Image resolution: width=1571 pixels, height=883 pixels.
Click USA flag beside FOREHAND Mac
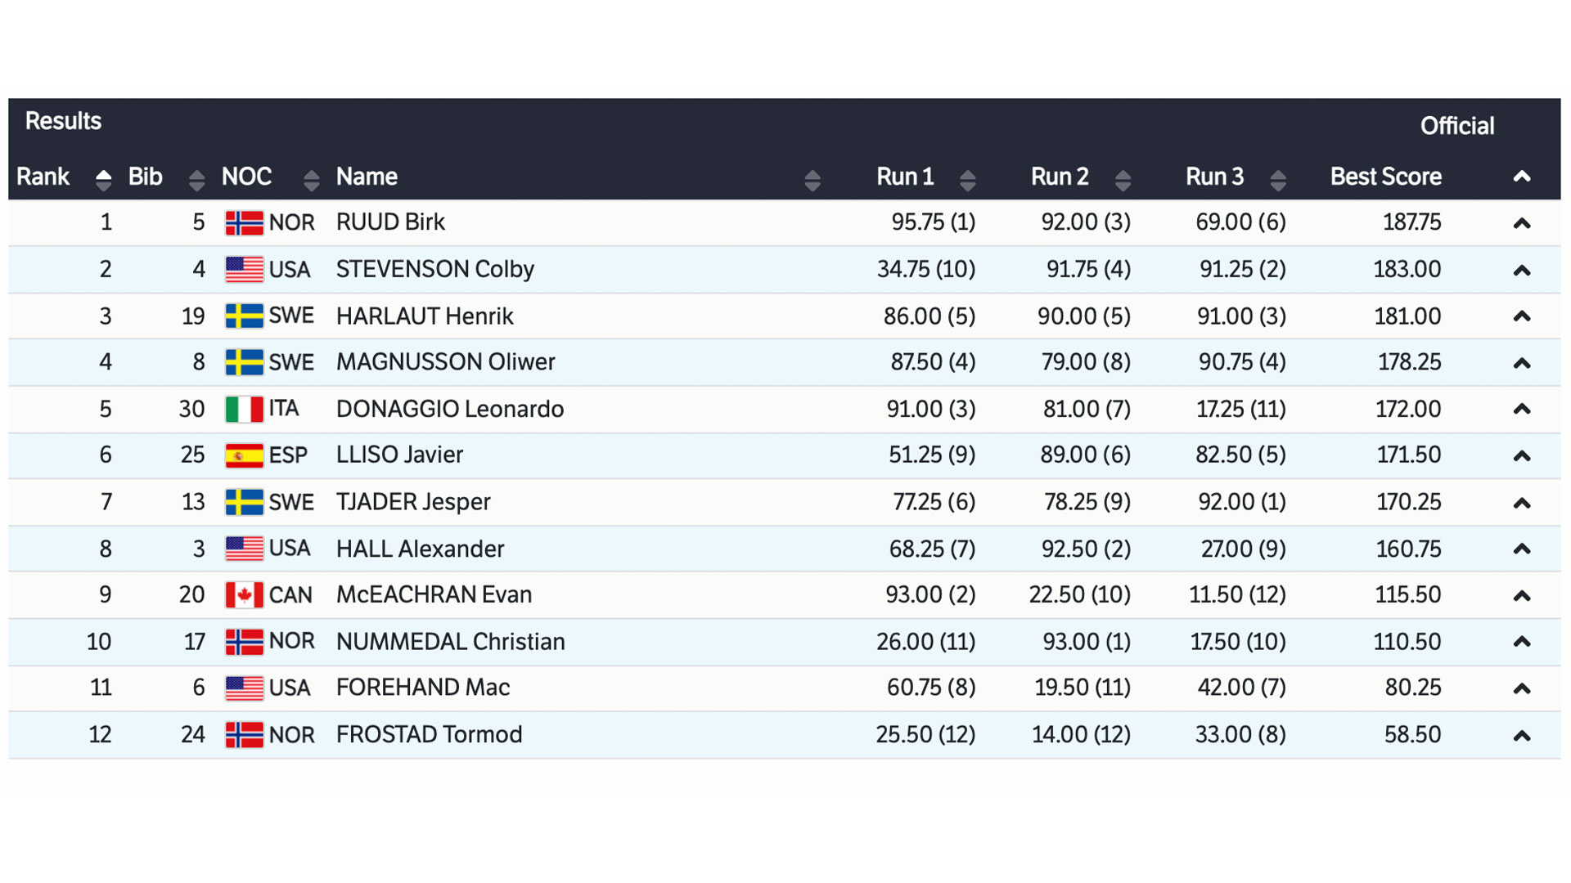[244, 688]
